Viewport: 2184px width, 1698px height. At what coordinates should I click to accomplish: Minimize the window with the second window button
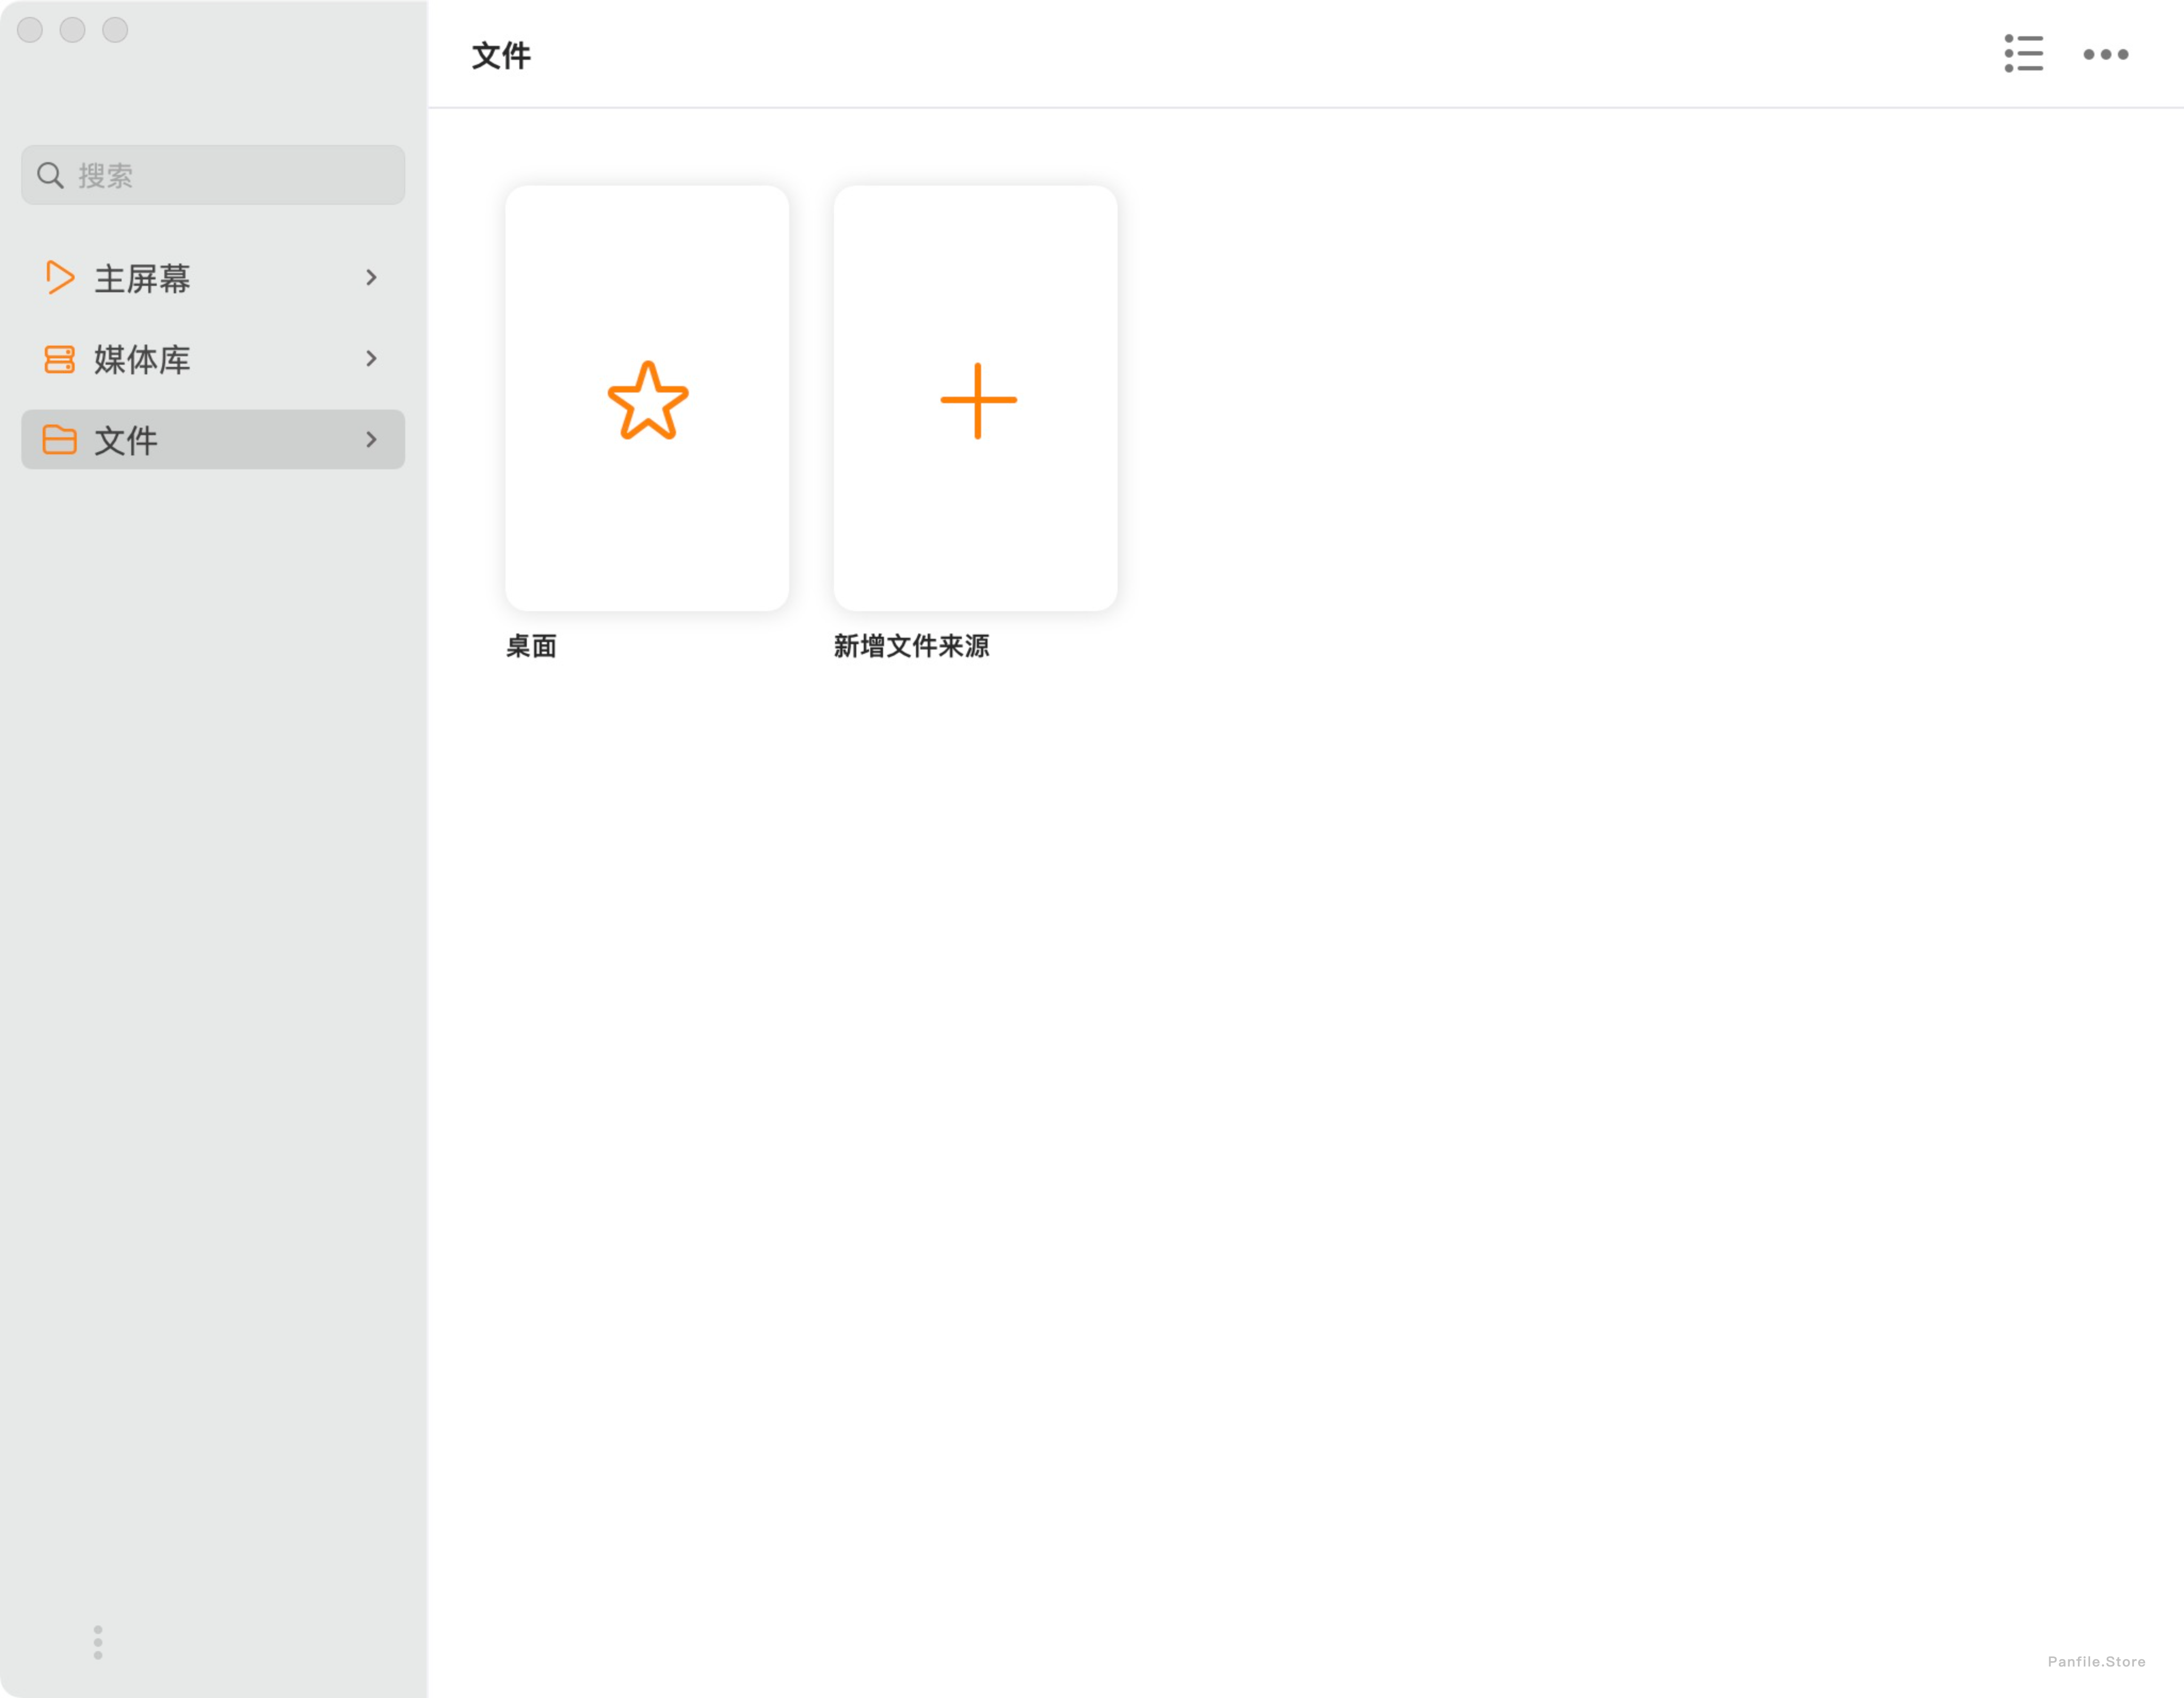tap(72, 30)
